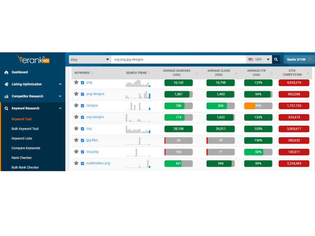Click the Quota 3/100 button
The height and width of the screenshot is (236, 315).
(299, 59)
